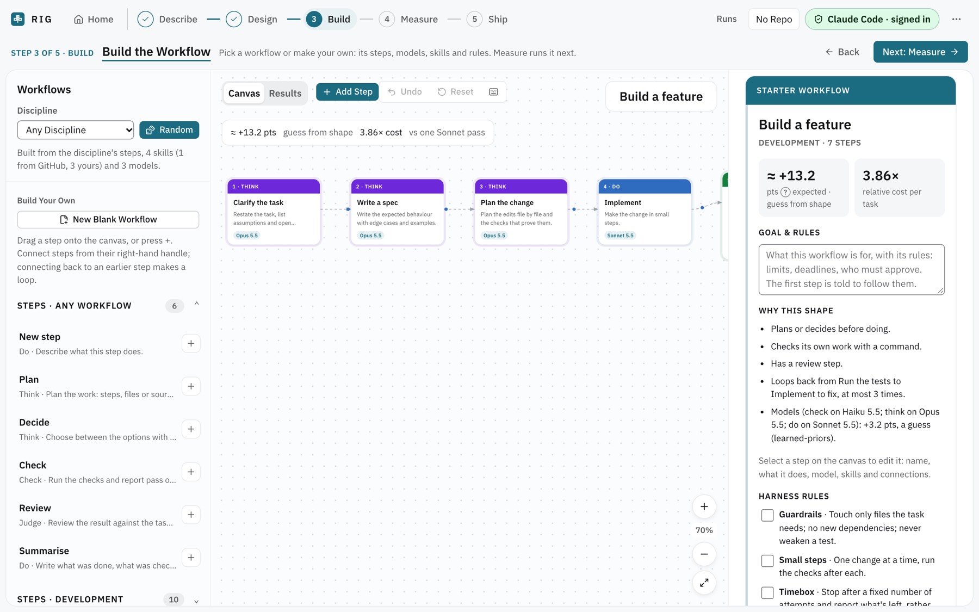The width and height of the screenshot is (979, 612).
Task: Switch to the Canvas tab
Action: click(244, 93)
